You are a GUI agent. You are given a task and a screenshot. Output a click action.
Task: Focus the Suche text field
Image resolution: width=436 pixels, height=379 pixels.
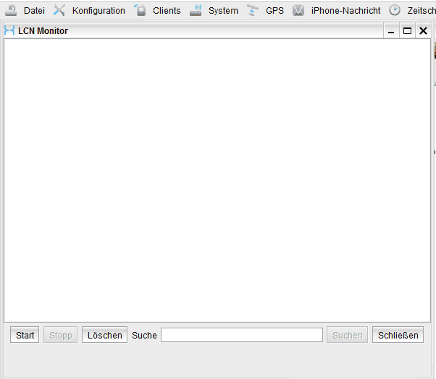[x=241, y=335]
